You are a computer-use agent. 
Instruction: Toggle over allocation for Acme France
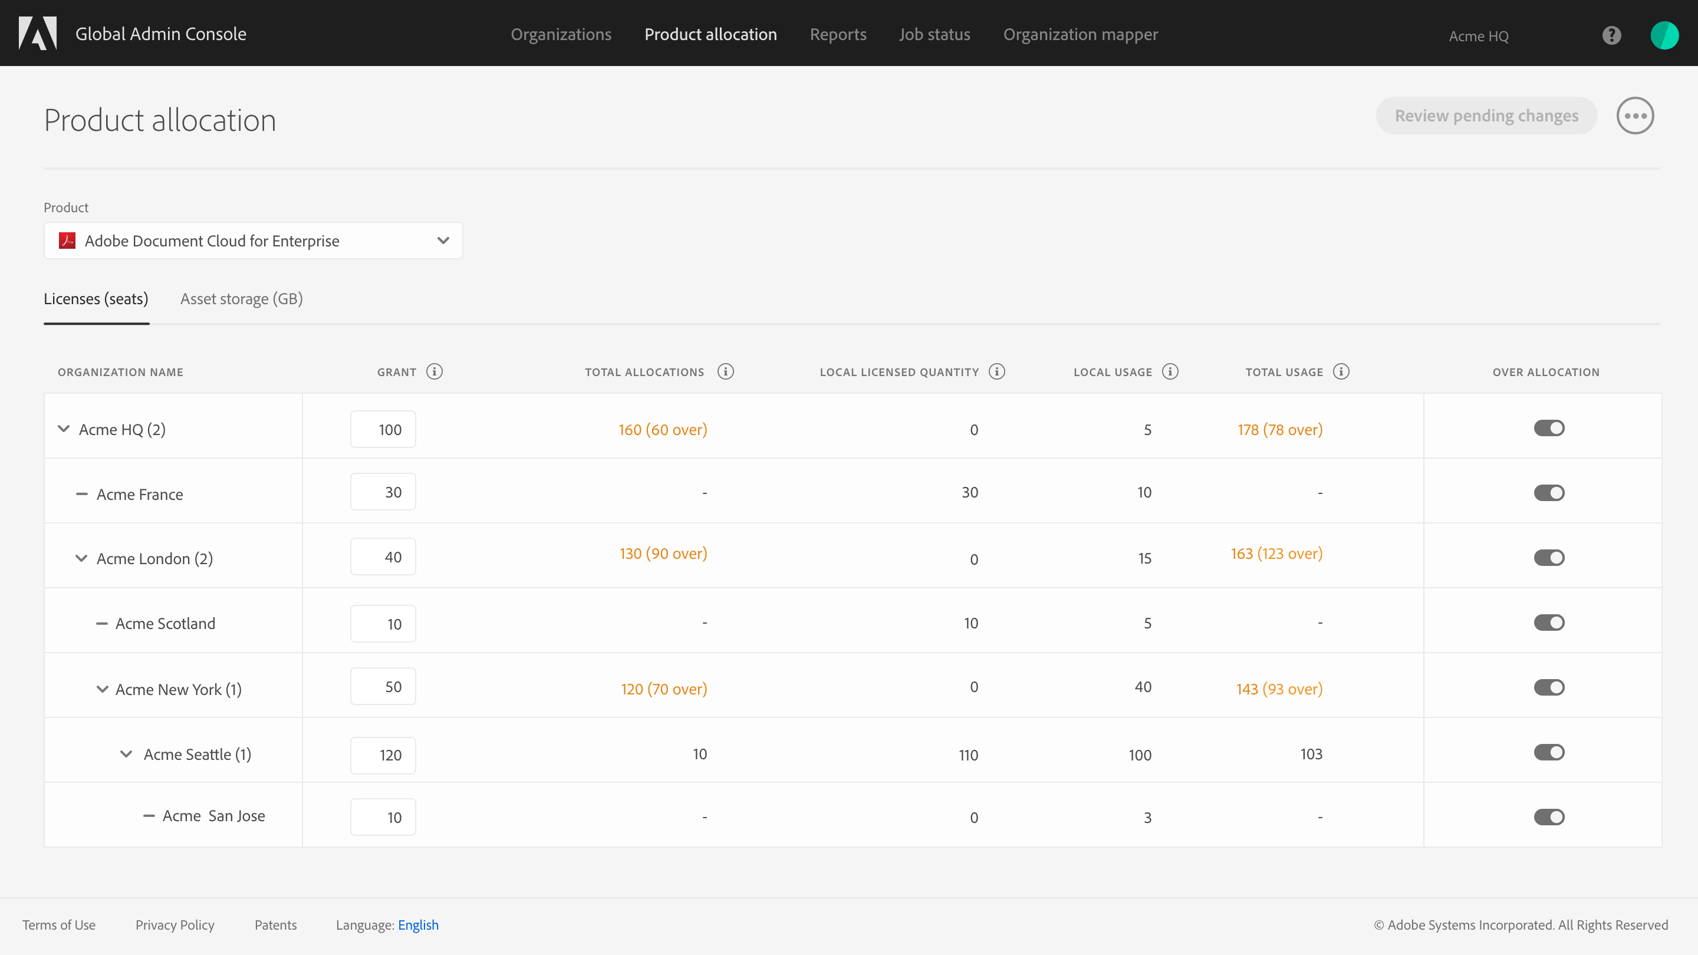pos(1549,493)
